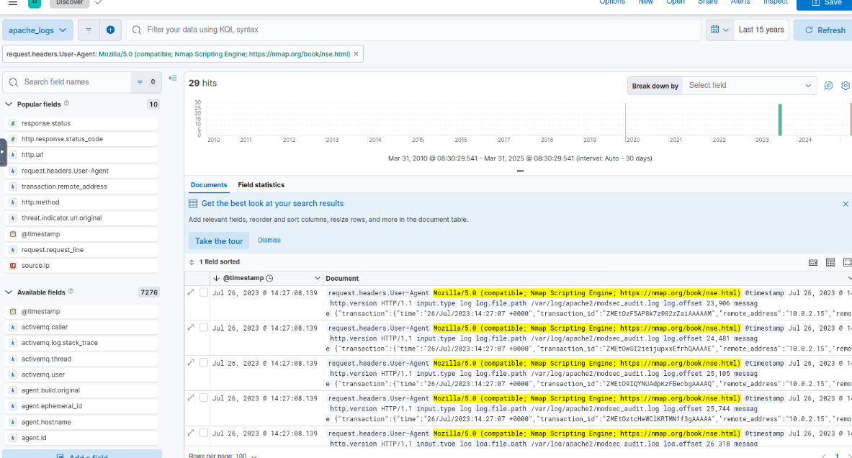This screenshot has height=458, width=852.
Task: Open the apache_logs data view dropdown
Action: [x=38, y=30]
